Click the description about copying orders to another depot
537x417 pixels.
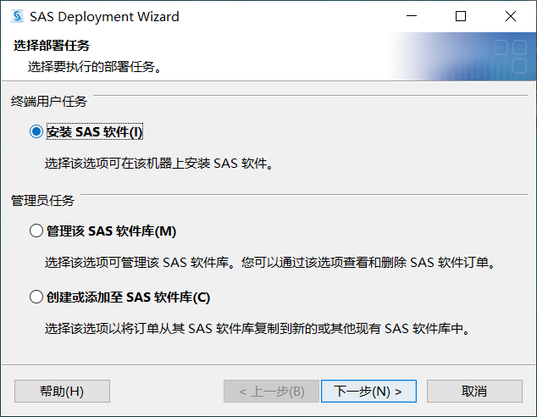click(x=257, y=328)
